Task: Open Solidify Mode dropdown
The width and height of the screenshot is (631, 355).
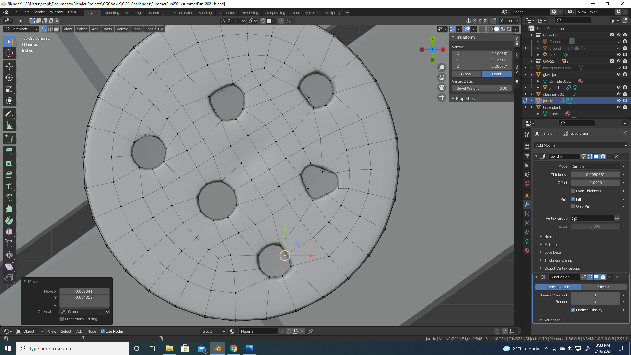Action: pyautogui.click(x=595, y=166)
